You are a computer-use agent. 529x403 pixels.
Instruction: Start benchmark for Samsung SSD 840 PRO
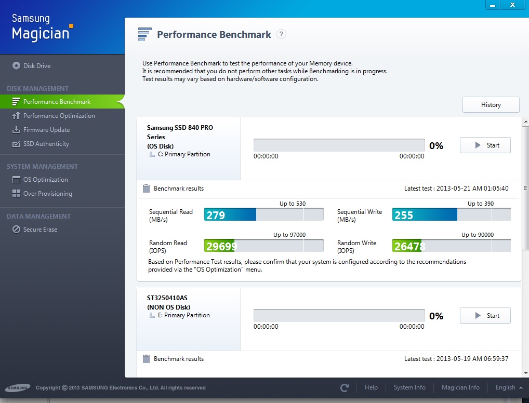(485, 145)
